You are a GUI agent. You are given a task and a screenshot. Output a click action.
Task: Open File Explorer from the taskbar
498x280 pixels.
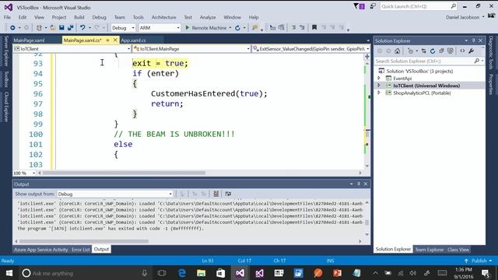tap(202, 273)
